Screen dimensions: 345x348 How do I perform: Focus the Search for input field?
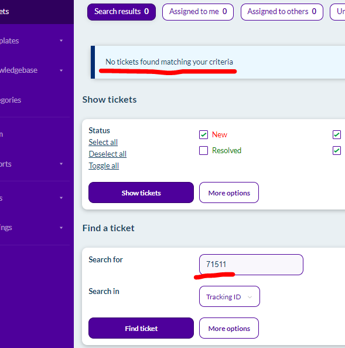(251, 265)
